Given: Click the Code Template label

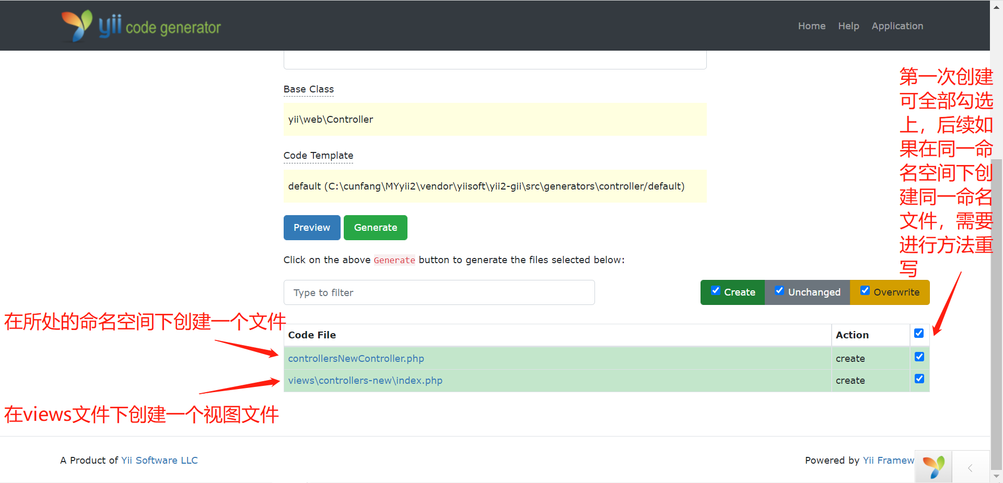Looking at the screenshot, I should [x=318, y=156].
